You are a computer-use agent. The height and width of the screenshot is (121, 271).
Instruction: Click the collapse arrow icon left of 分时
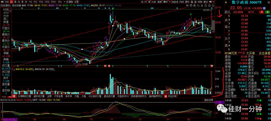(2, 2)
